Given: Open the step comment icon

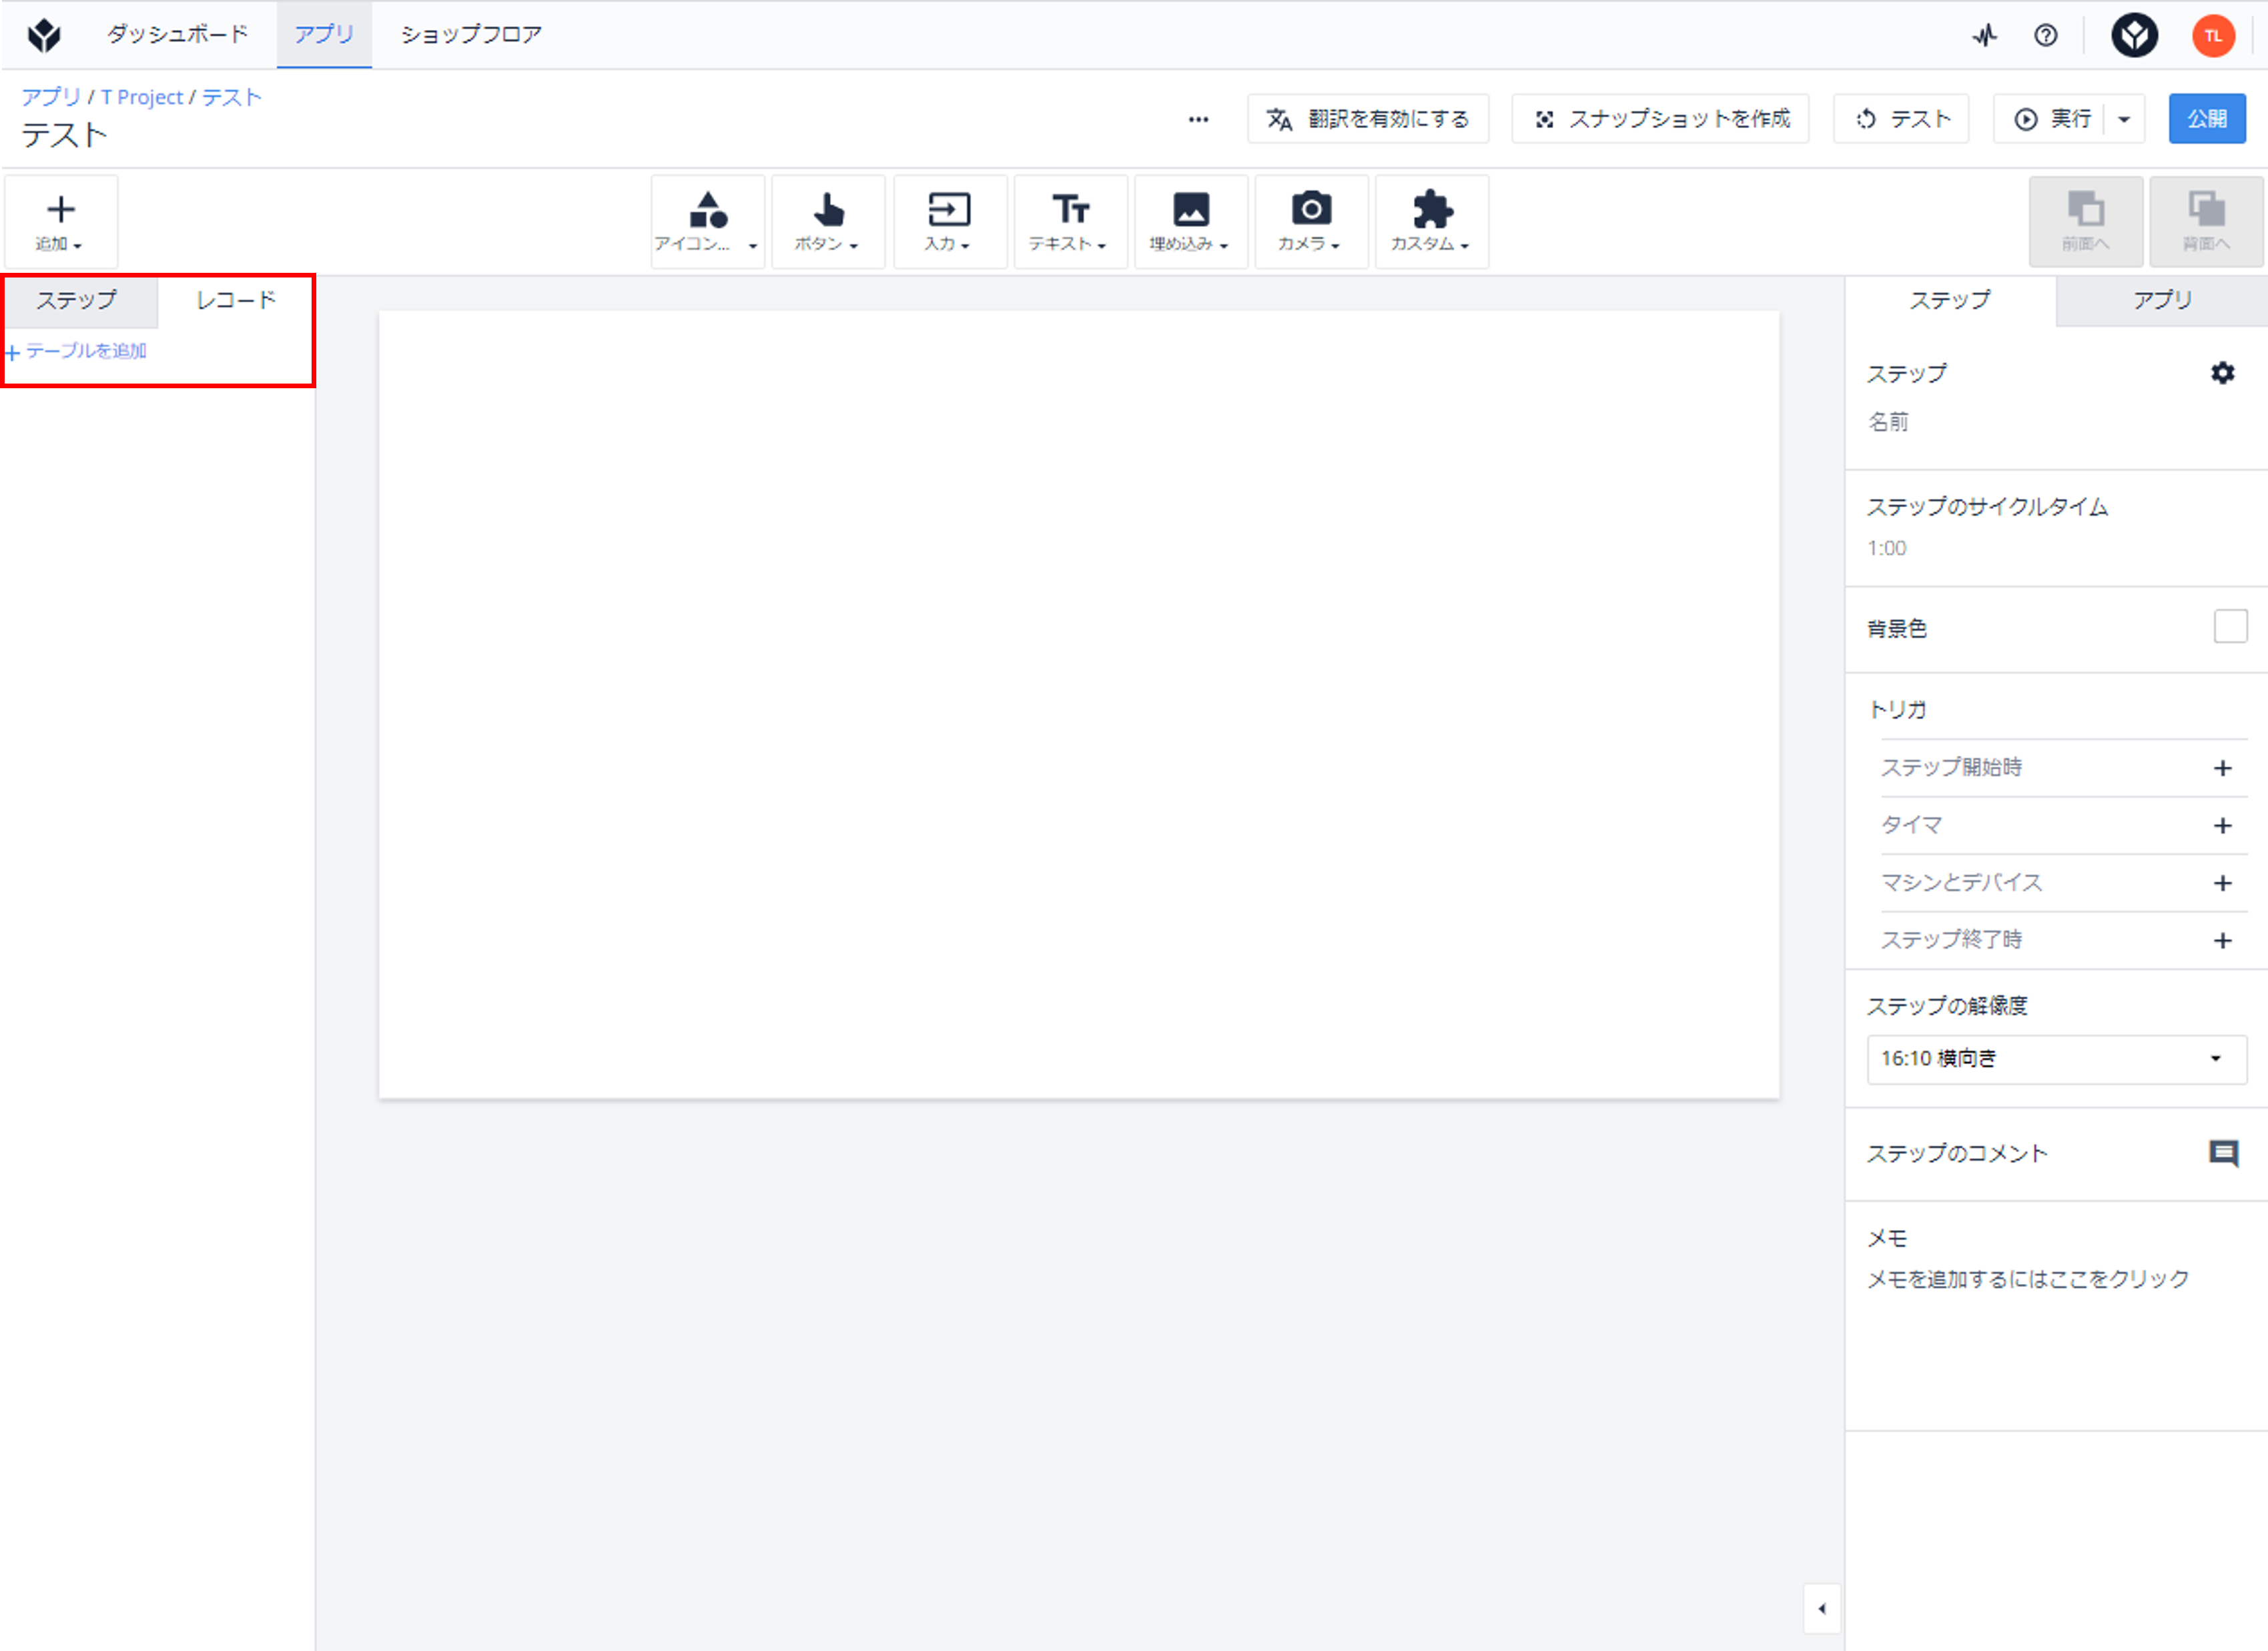Looking at the screenshot, I should click(2222, 1153).
